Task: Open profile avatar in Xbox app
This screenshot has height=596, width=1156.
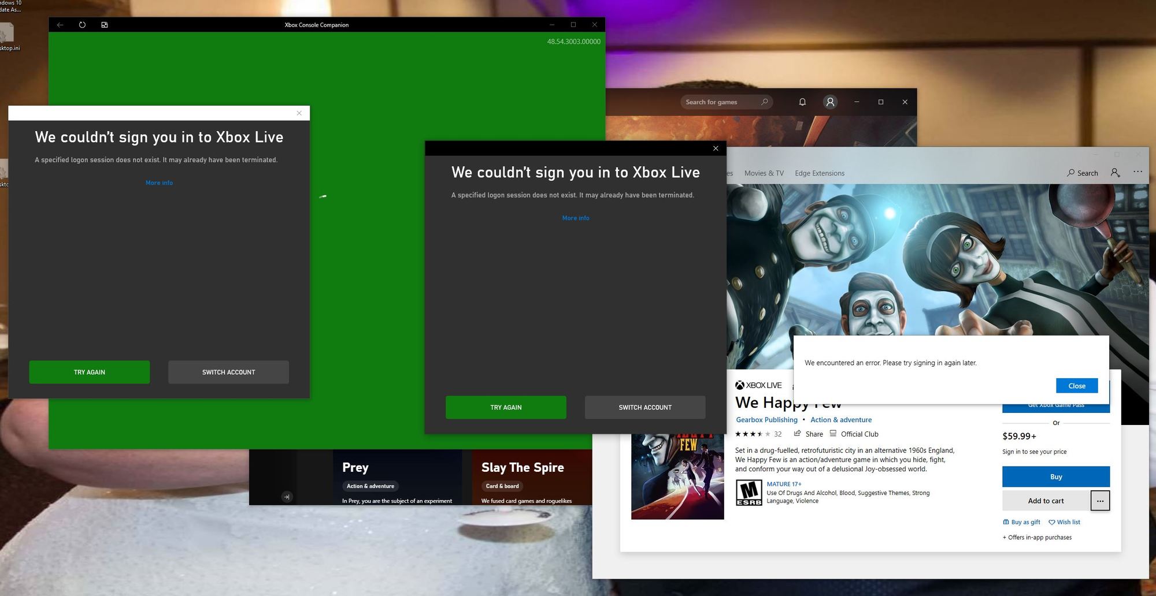Action: click(830, 102)
